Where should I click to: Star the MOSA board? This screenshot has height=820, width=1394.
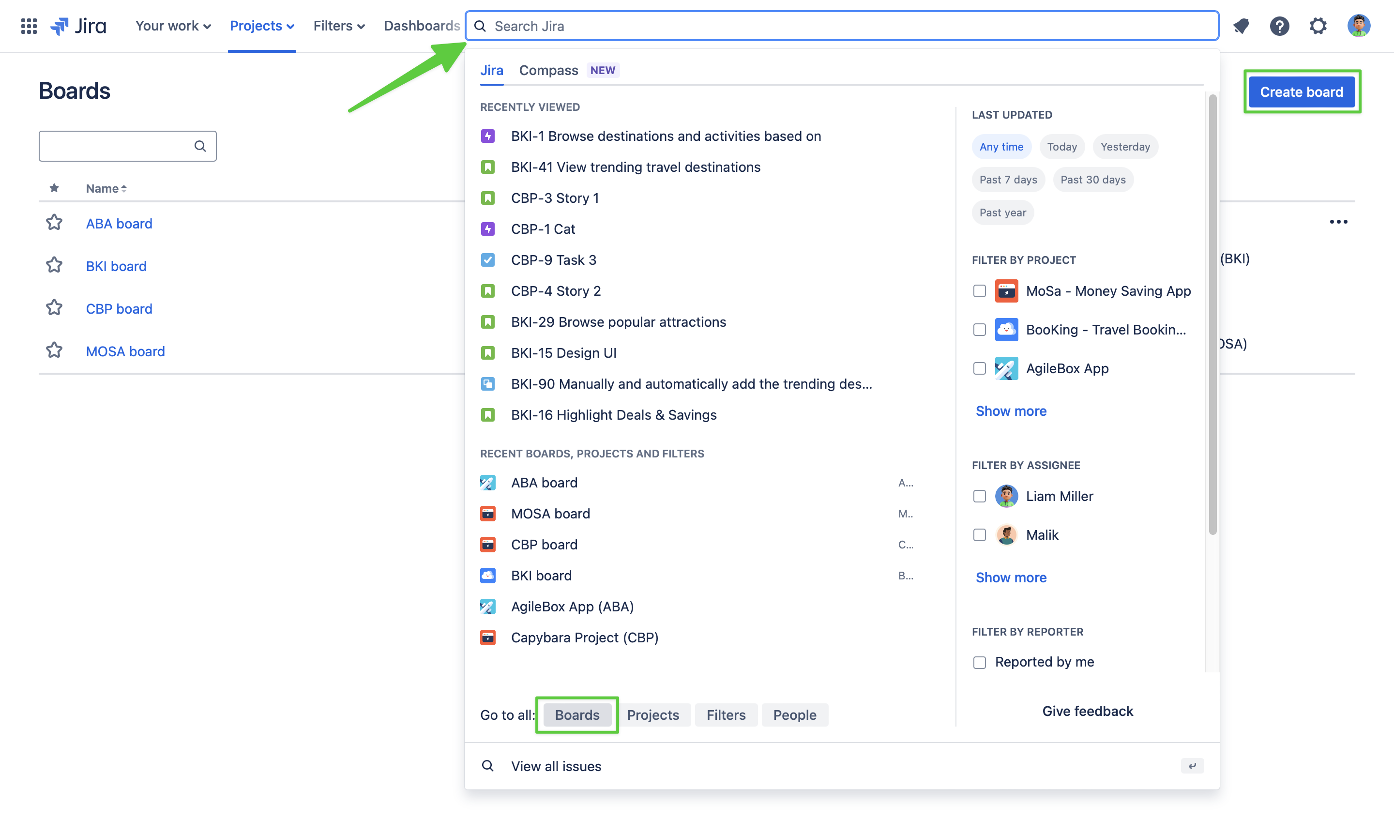click(x=54, y=351)
